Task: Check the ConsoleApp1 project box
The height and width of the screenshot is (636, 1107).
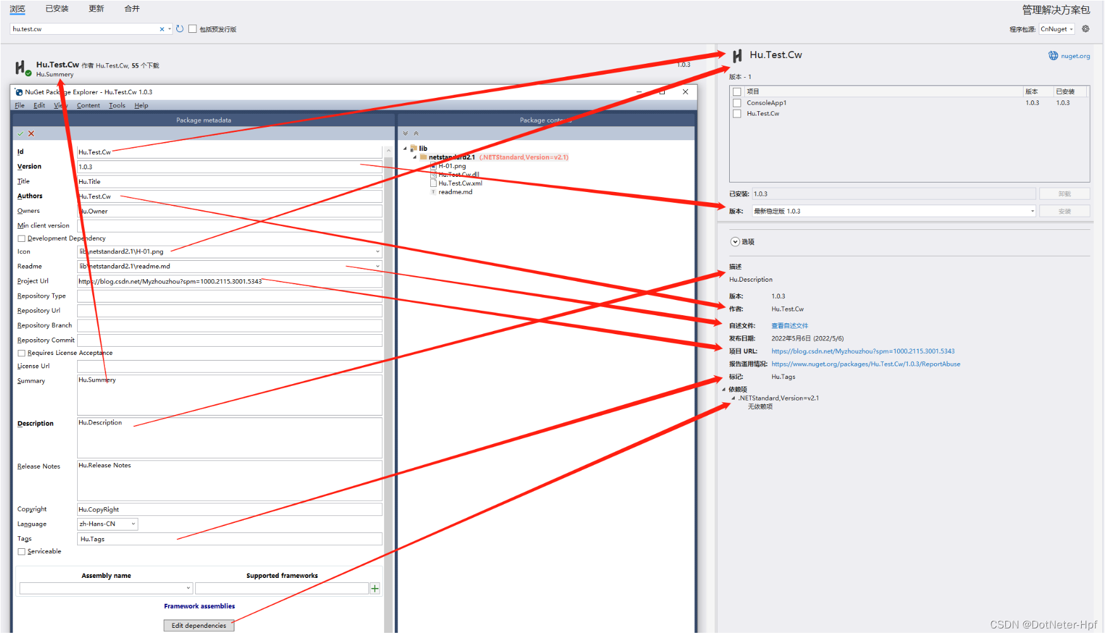Action: [x=737, y=103]
